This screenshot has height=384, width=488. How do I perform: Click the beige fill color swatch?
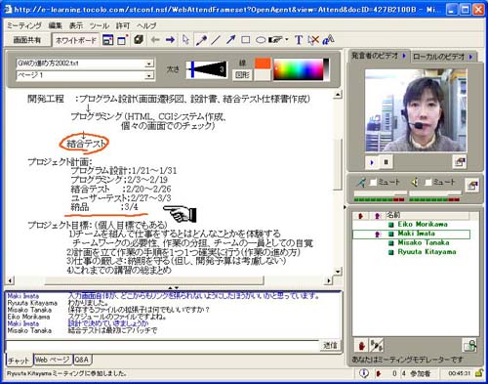click(263, 75)
